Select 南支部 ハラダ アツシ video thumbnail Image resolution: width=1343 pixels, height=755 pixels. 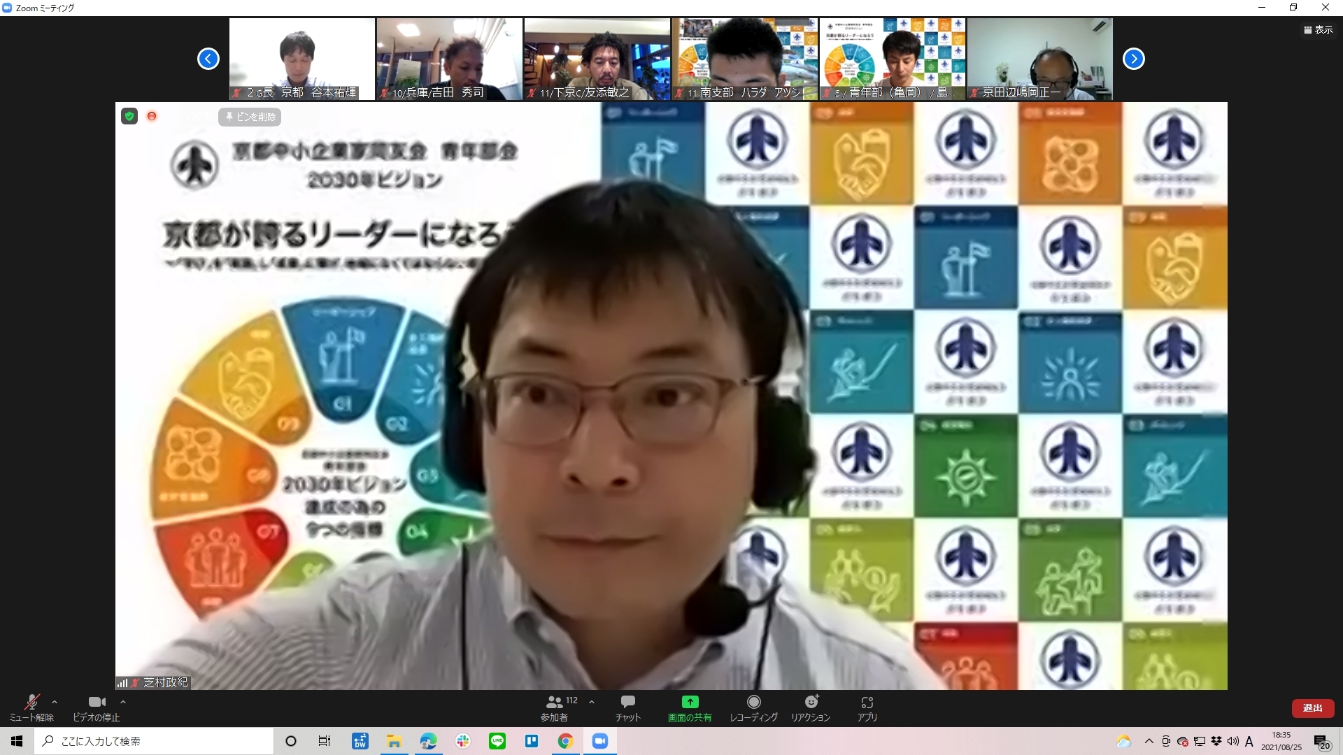(745, 59)
